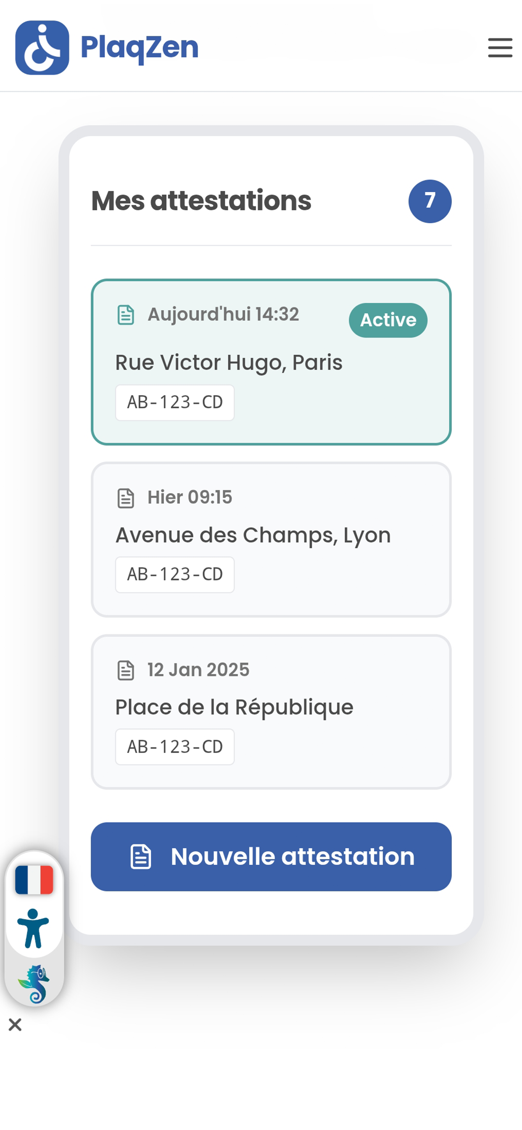This screenshot has width=522, height=1130.
Task: Click the Active status badge
Action: tap(388, 320)
